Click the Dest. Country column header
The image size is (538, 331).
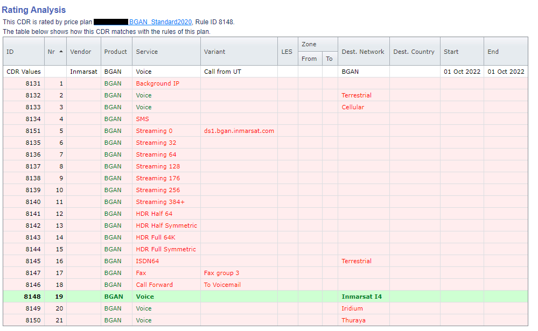pos(414,52)
